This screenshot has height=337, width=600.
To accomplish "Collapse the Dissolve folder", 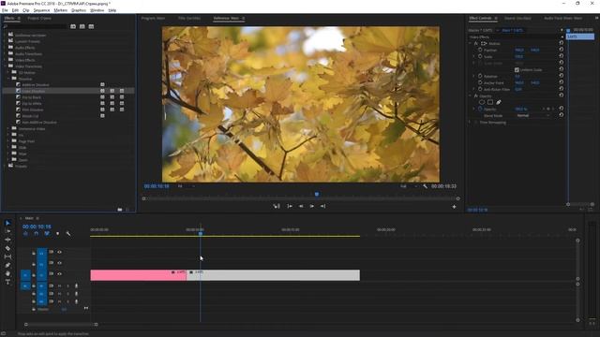I will [8, 79].
